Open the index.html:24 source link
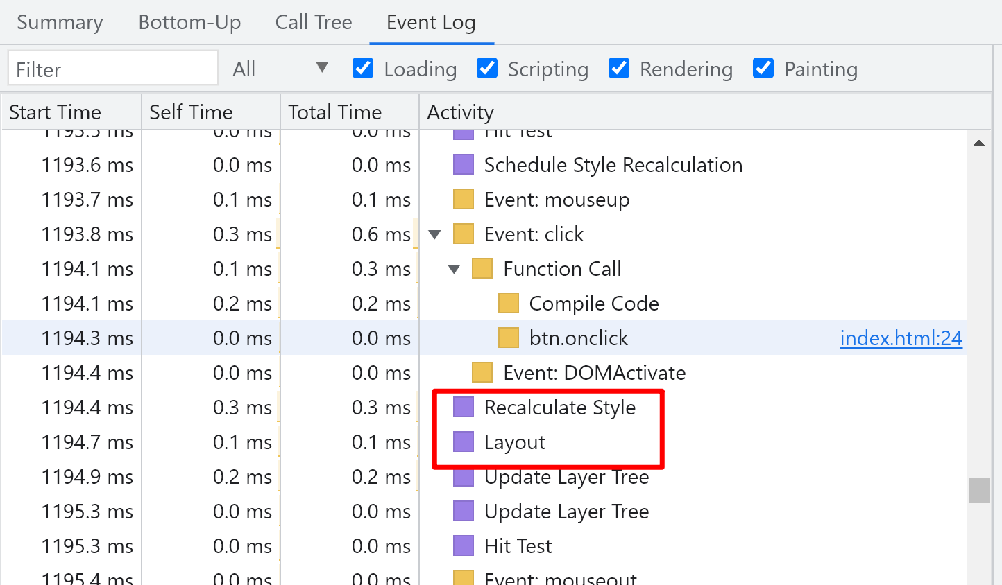Viewport: 1002px width, 585px height. pyautogui.click(x=901, y=338)
